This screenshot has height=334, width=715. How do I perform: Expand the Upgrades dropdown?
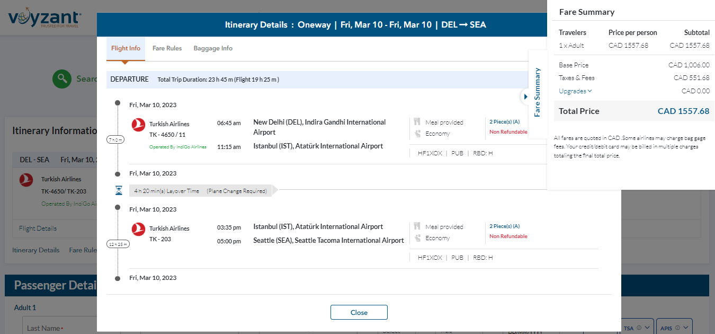click(575, 91)
